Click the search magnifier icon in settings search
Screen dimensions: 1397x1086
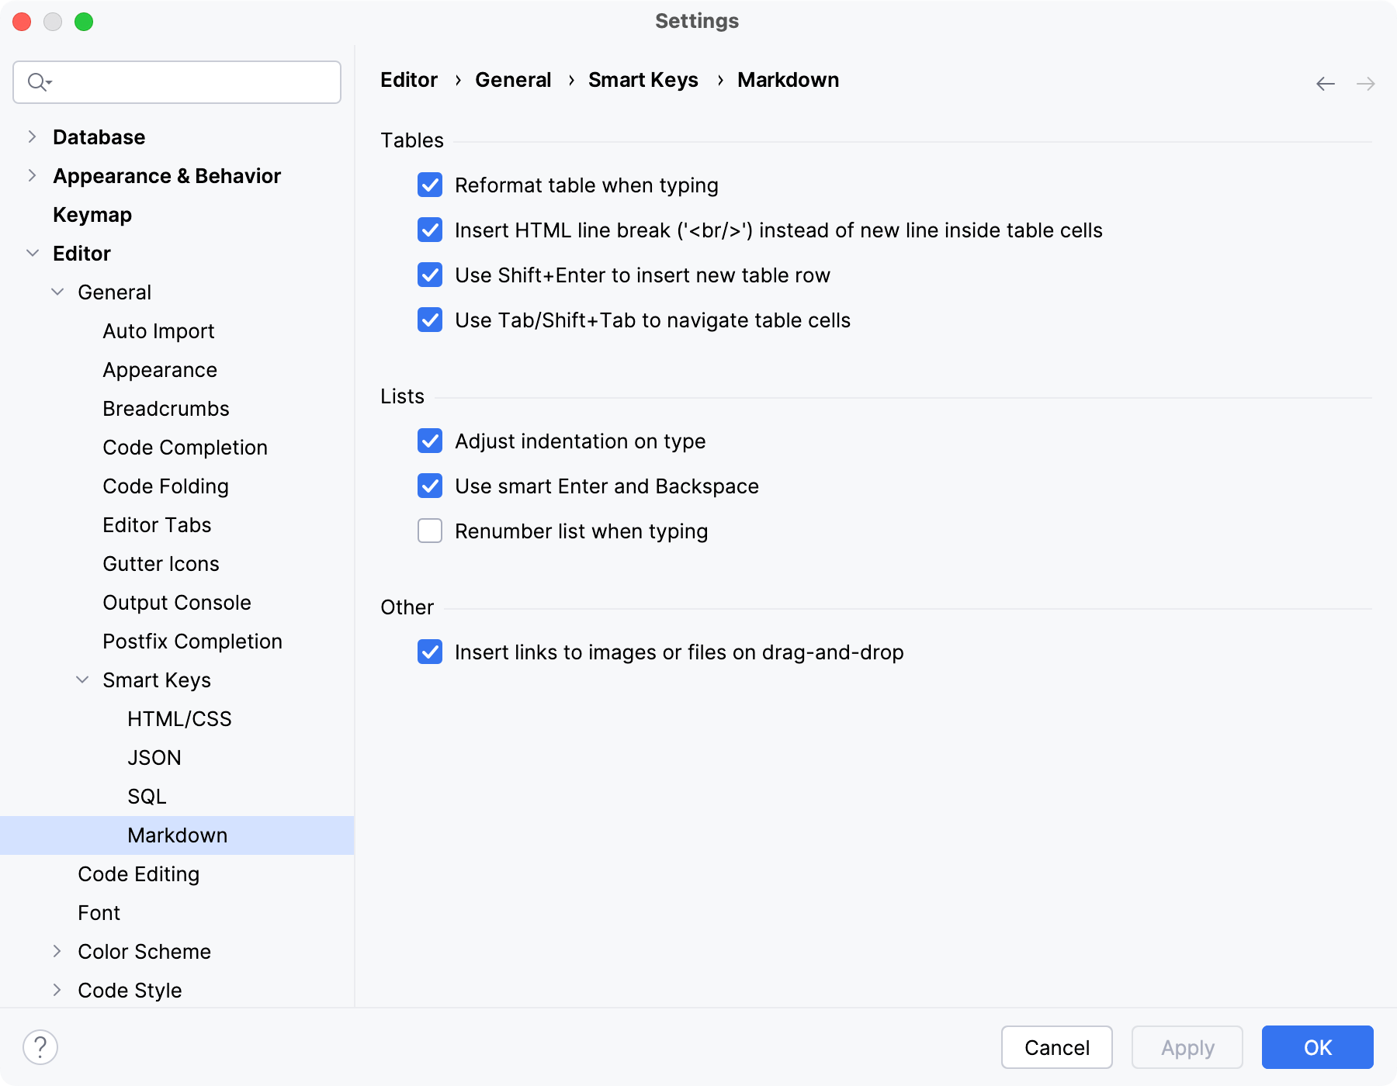coord(37,81)
